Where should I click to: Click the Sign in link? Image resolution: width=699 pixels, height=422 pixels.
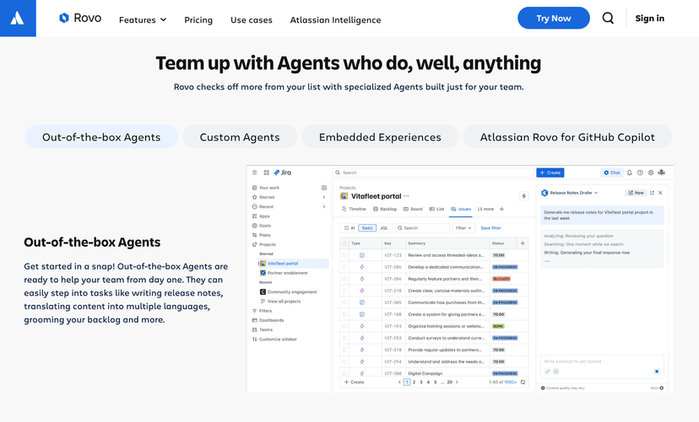point(649,19)
